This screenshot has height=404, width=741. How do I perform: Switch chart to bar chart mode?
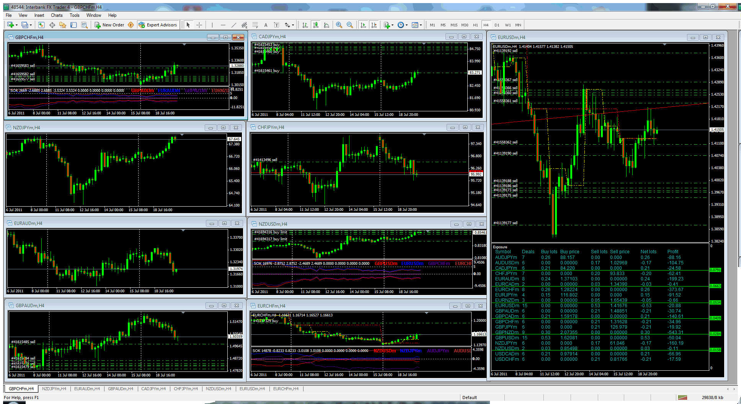point(305,25)
